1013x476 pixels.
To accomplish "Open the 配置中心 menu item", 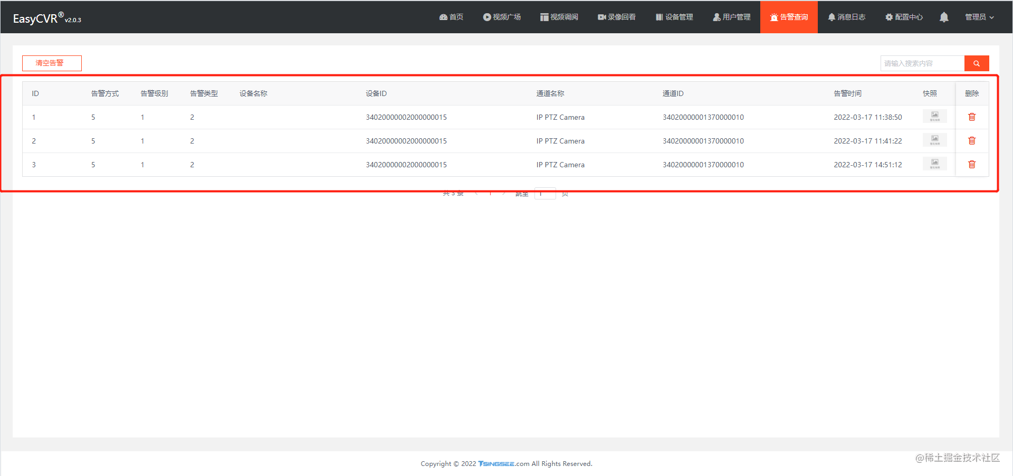I will [x=904, y=17].
